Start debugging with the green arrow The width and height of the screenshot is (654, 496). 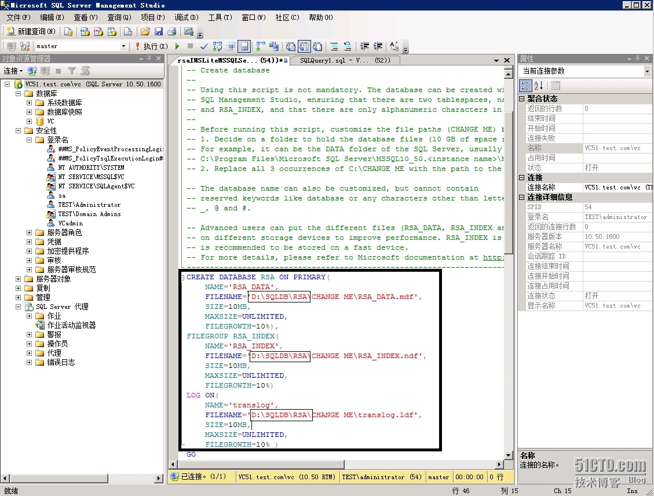177,46
